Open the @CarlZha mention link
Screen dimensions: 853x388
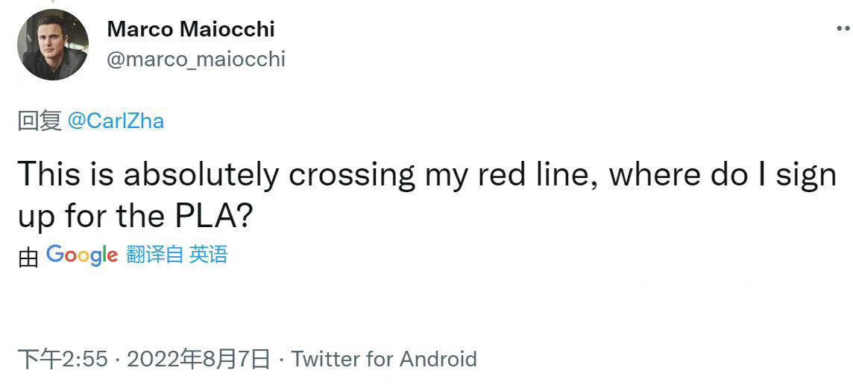coord(116,121)
